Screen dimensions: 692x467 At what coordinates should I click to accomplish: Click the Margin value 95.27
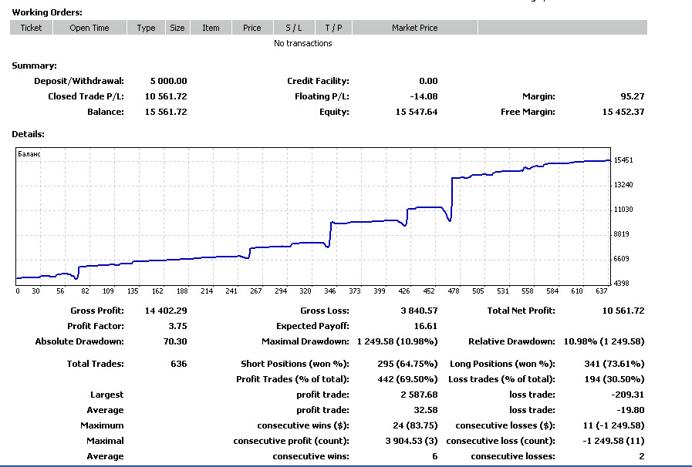click(x=633, y=96)
